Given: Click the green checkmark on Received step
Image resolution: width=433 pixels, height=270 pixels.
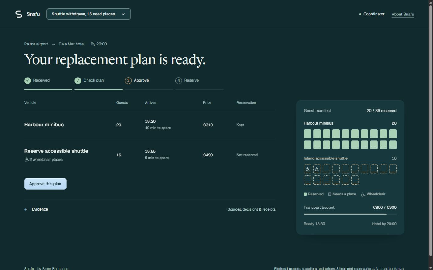Looking at the screenshot, I should click(28, 81).
